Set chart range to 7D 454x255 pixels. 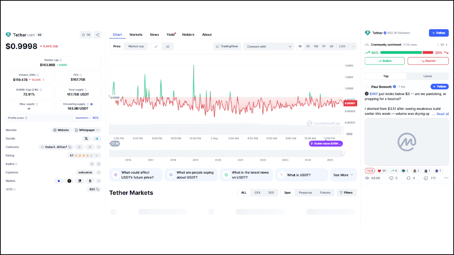coord(308,46)
